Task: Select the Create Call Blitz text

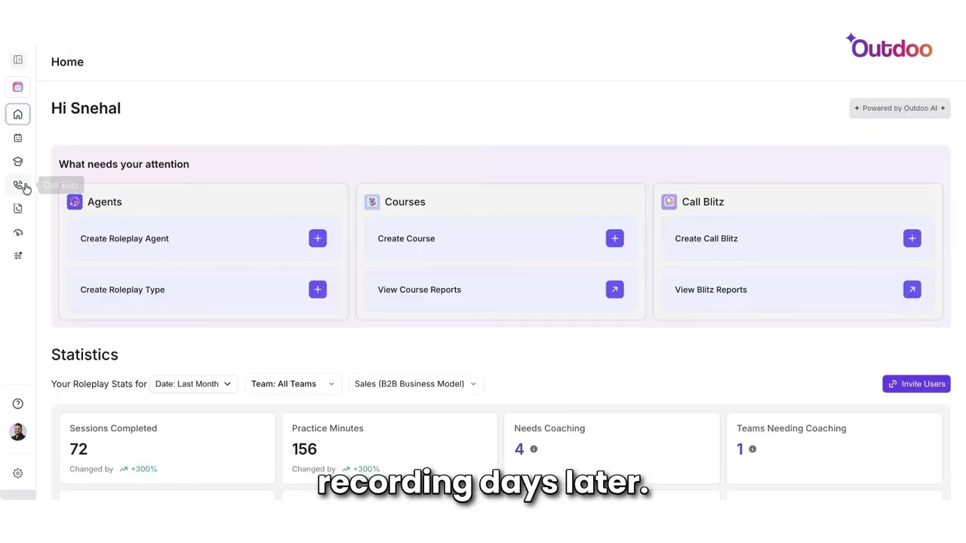Action: click(706, 238)
